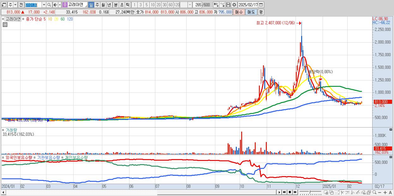Click the minus zoom-out icon
394x196 pixels.
point(380,193)
